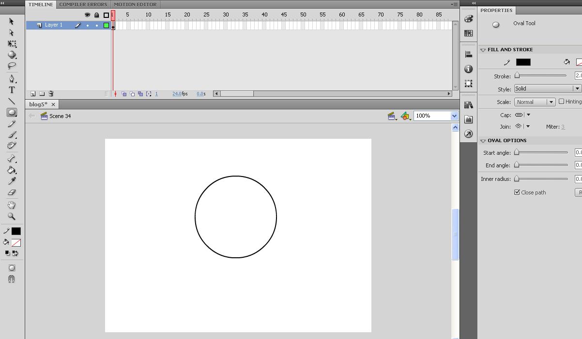Open the Motion Presets panel icon
Viewport: 582px width, 339px height.
pyautogui.click(x=468, y=119)
